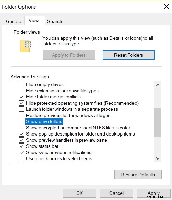This screenshot has width=172, height=200.
Task: Enable Launch folder windows in a separate process
Action: 22,109
